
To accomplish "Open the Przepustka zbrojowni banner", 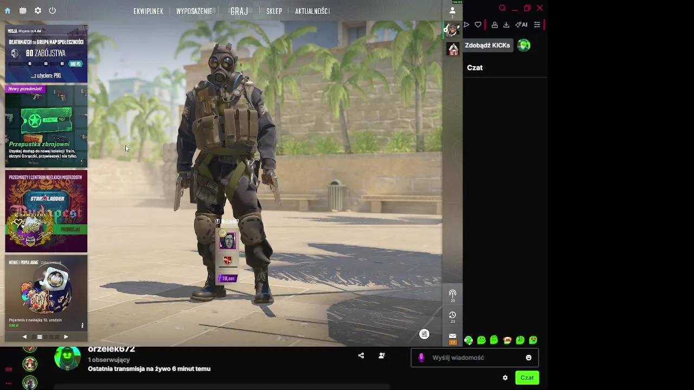I will click(46, 126).
